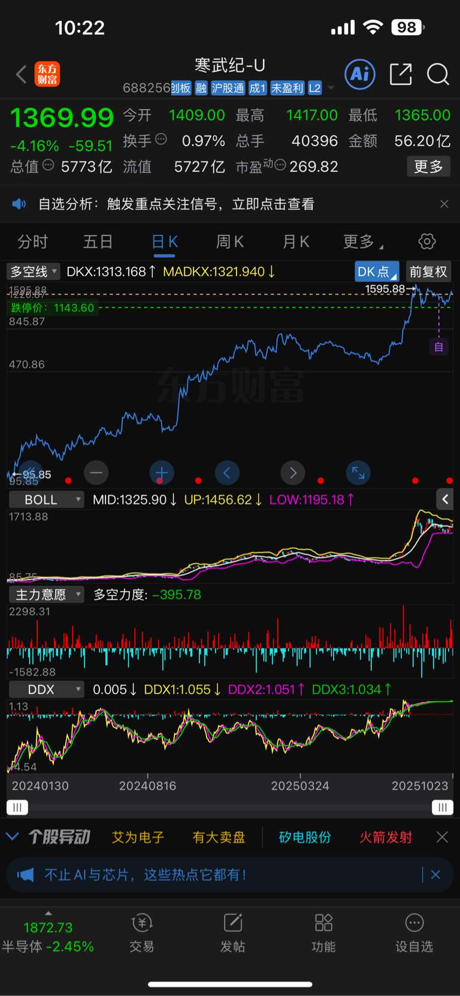Image resolution: width=460 pixels, height=996 pixels.
Task: Open 矽电股份 movement link
Action: [x=305, y=837]
